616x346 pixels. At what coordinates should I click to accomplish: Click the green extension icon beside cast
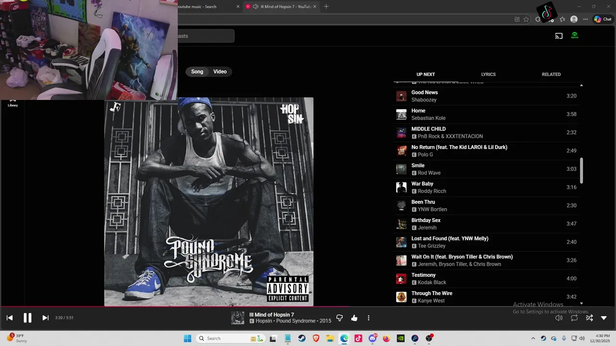(x=574, y=36)
